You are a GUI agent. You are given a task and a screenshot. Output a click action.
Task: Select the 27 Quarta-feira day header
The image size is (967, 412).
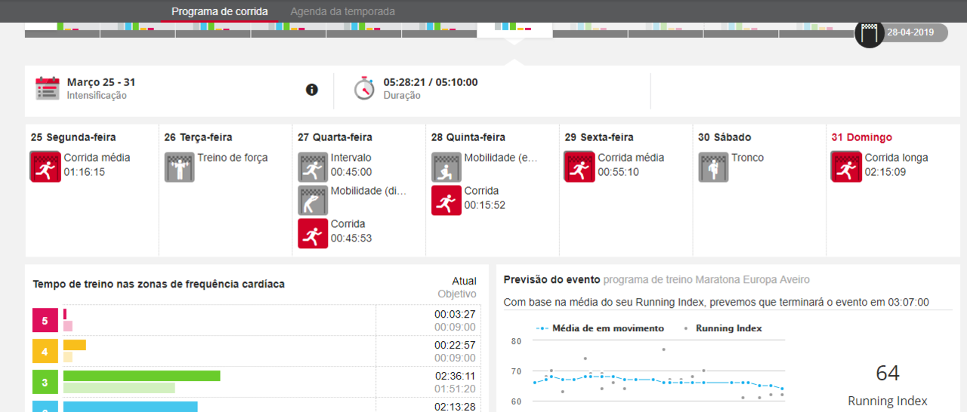click(335, 137)
